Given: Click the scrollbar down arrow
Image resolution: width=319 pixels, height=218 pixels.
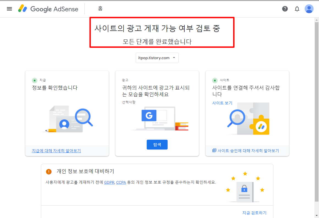Looking at the screenshot, I should pos(317,215).
